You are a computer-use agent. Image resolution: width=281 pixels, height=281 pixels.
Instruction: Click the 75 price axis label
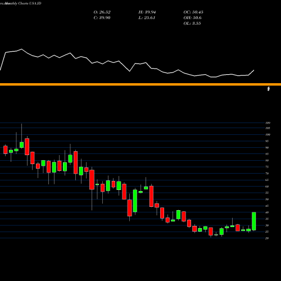(267, 167)
